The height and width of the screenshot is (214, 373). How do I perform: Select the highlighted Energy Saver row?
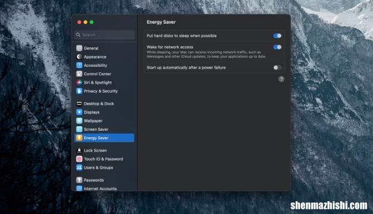pos(105,138)
